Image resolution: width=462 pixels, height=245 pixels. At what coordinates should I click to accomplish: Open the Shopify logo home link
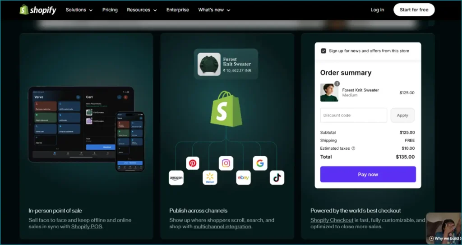click(38, 10)
